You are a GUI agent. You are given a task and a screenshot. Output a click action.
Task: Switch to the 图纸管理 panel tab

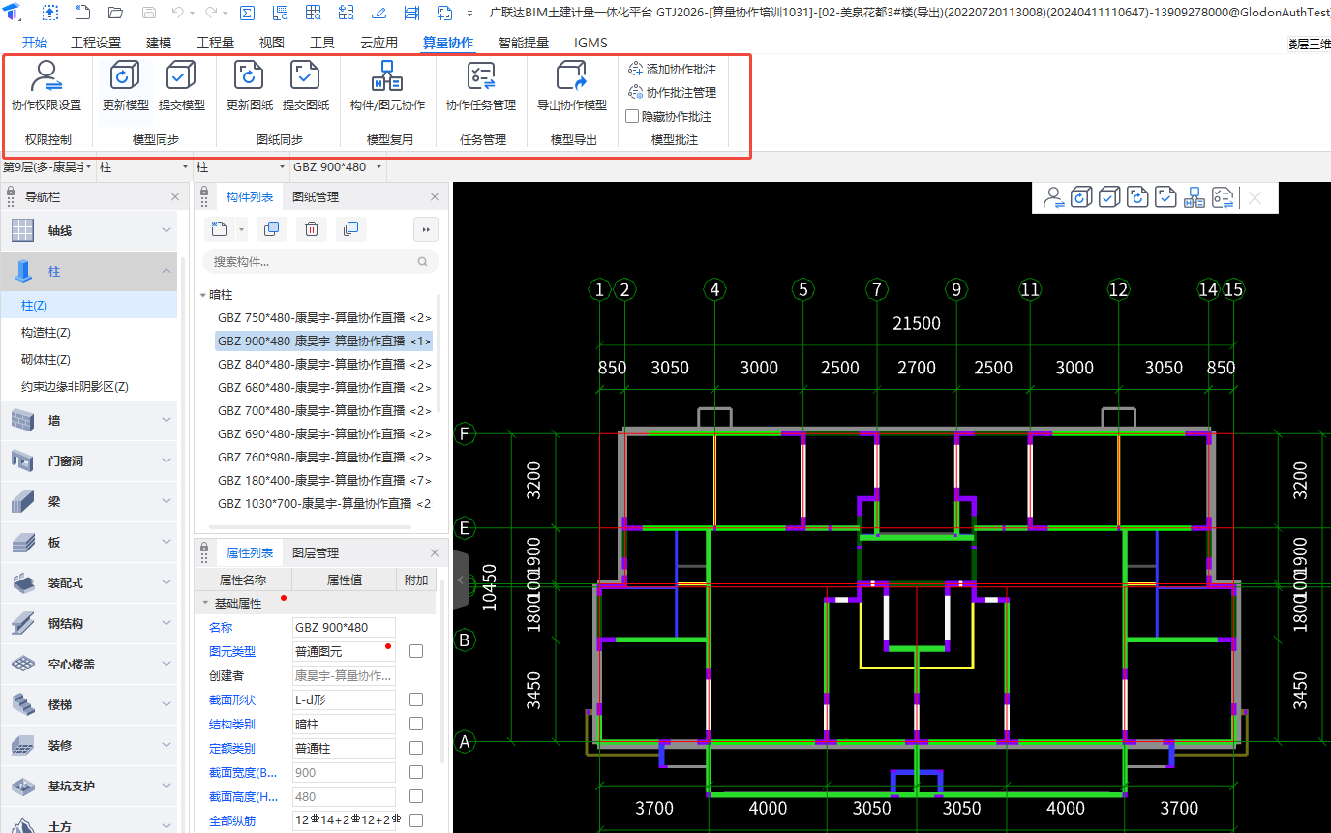click(x=316, y=197)
